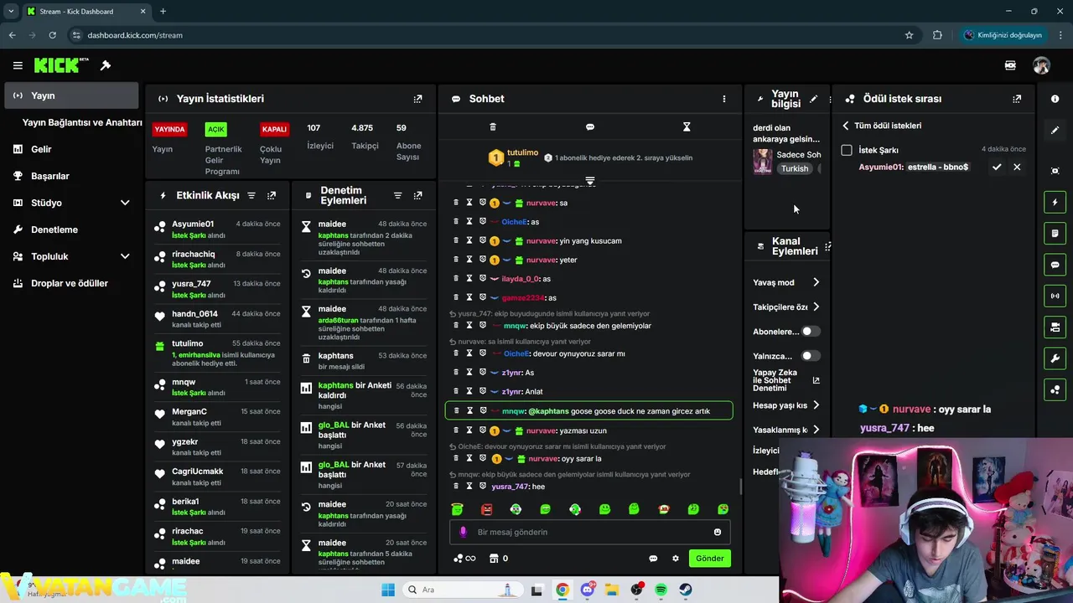Click in the Bir mesaj gönderin field

pyautogui.click(x=590, y=532)
